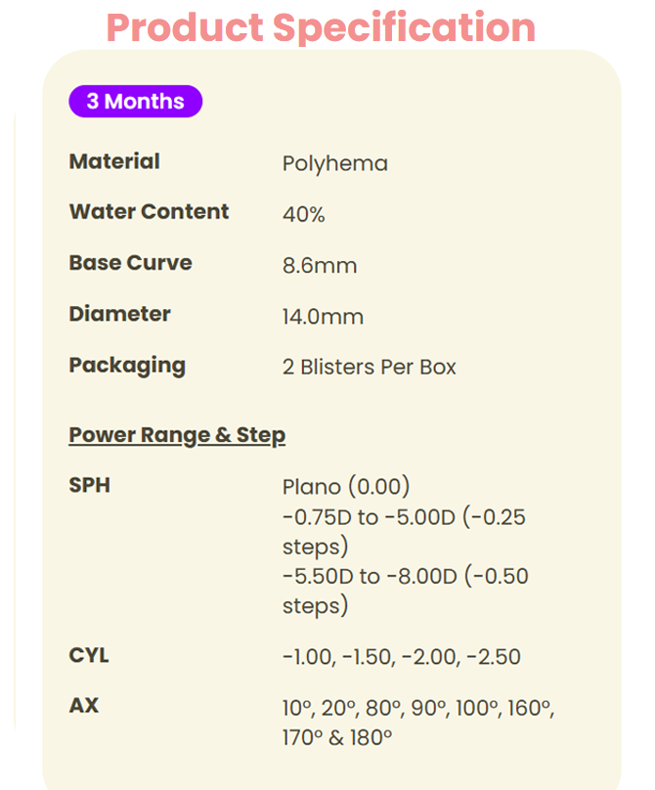The width and height of the screenshot is (655, 790).
Task: Select the Polyhema material value
Action: [334, 163]
